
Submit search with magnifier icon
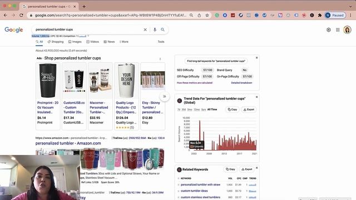pos(162,29)
